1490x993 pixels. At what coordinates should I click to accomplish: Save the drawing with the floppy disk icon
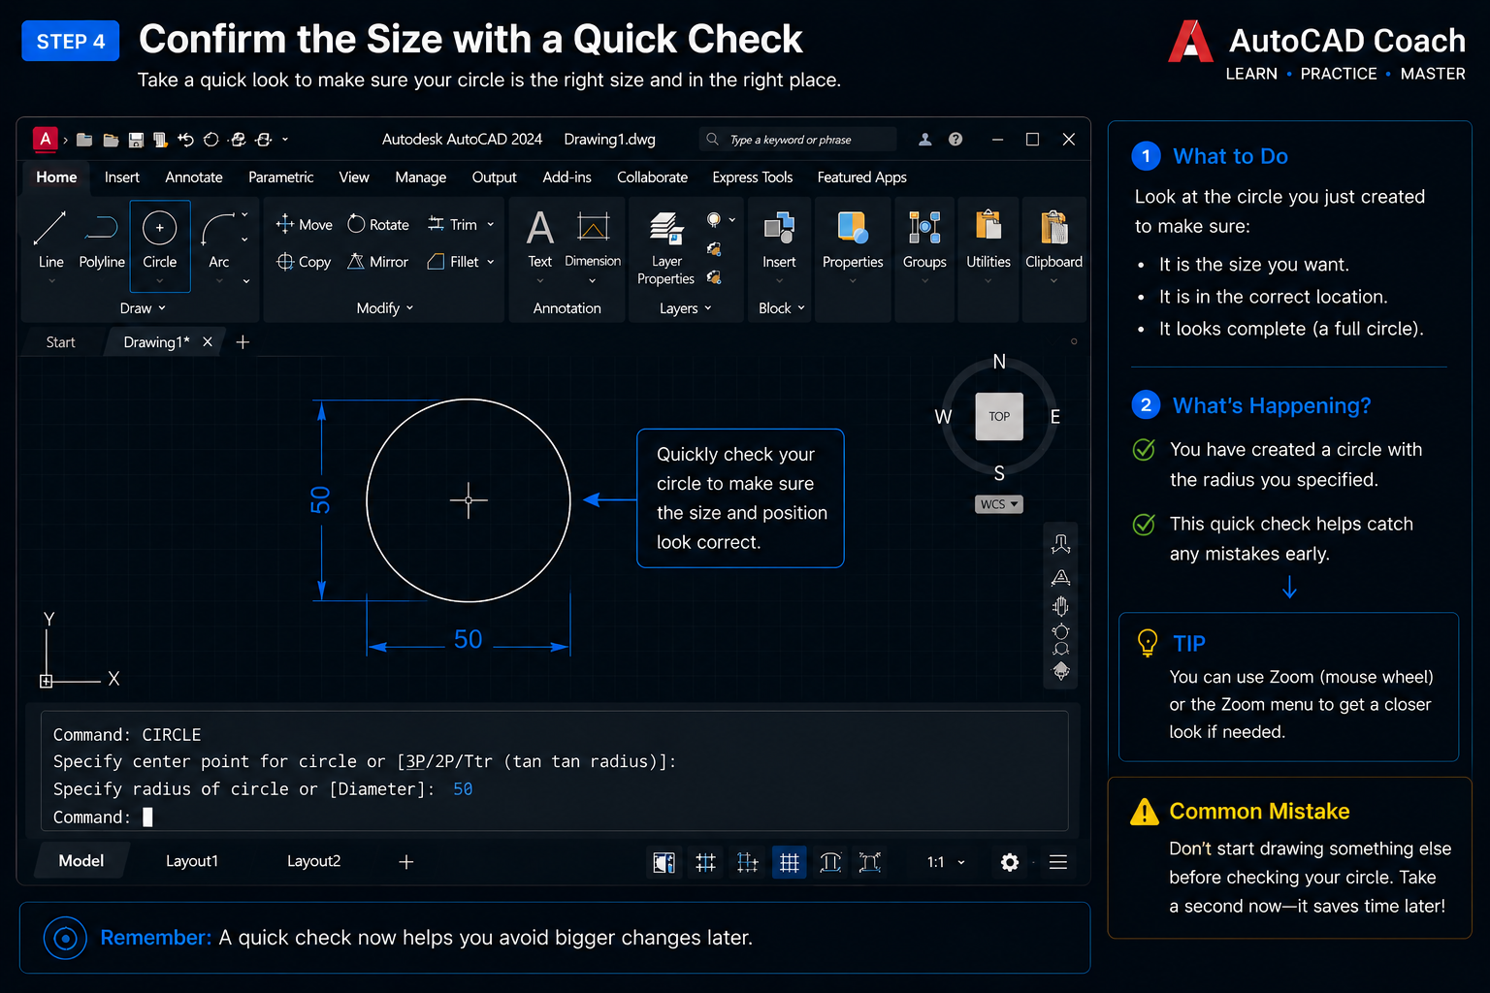point(136,140)
